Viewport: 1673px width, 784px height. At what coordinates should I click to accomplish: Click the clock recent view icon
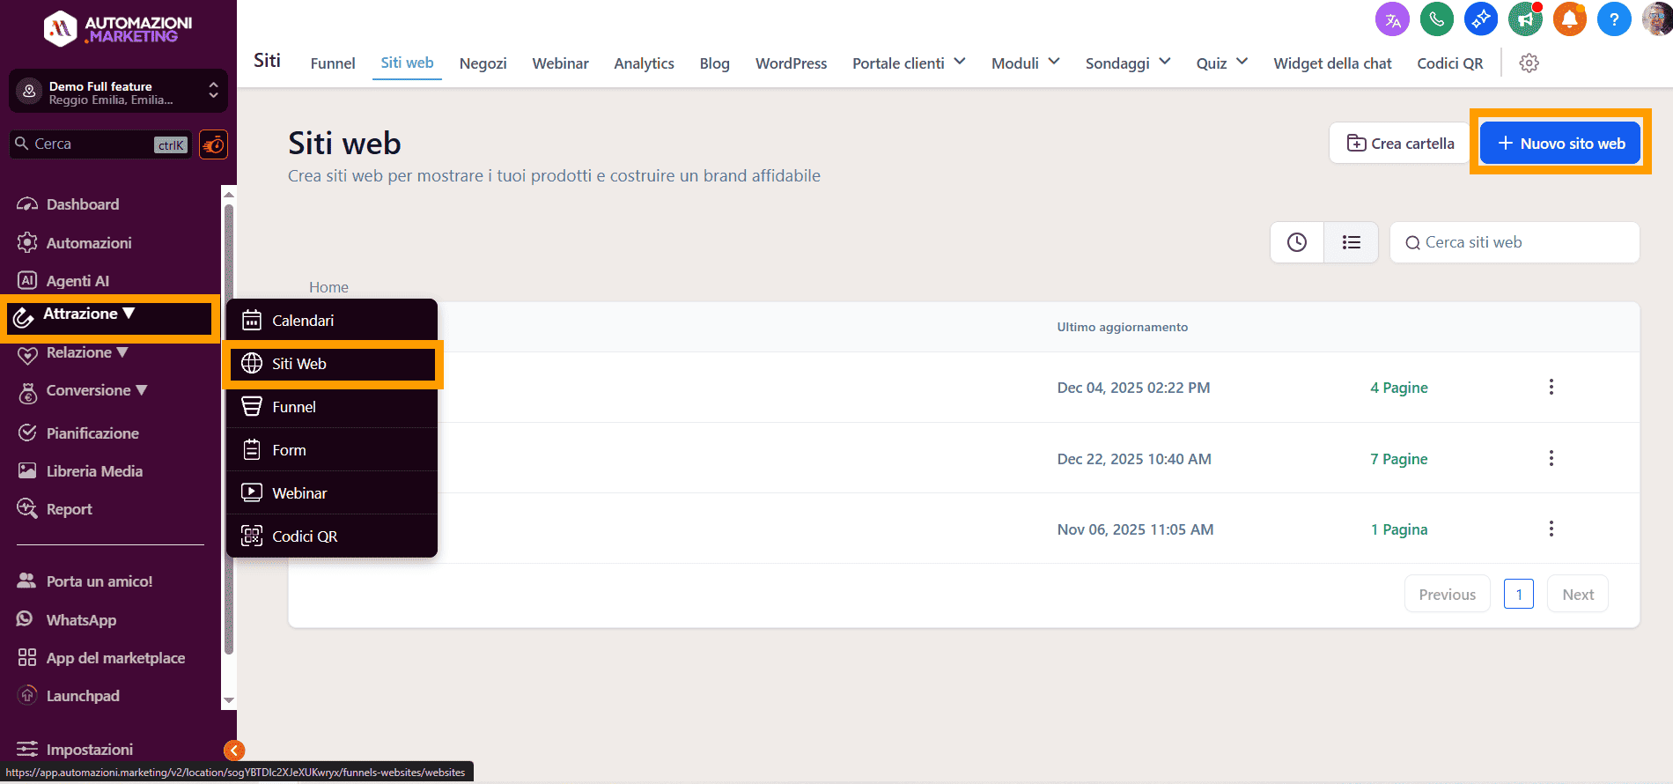[x=1297, y=242]
